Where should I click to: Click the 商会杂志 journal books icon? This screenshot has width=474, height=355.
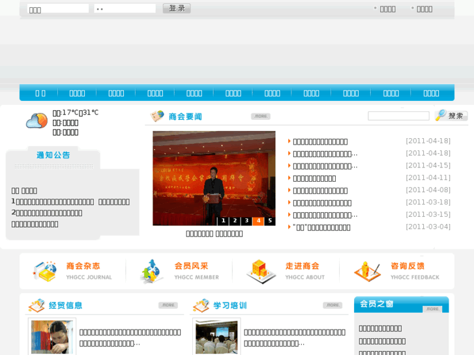coord(45,272)
